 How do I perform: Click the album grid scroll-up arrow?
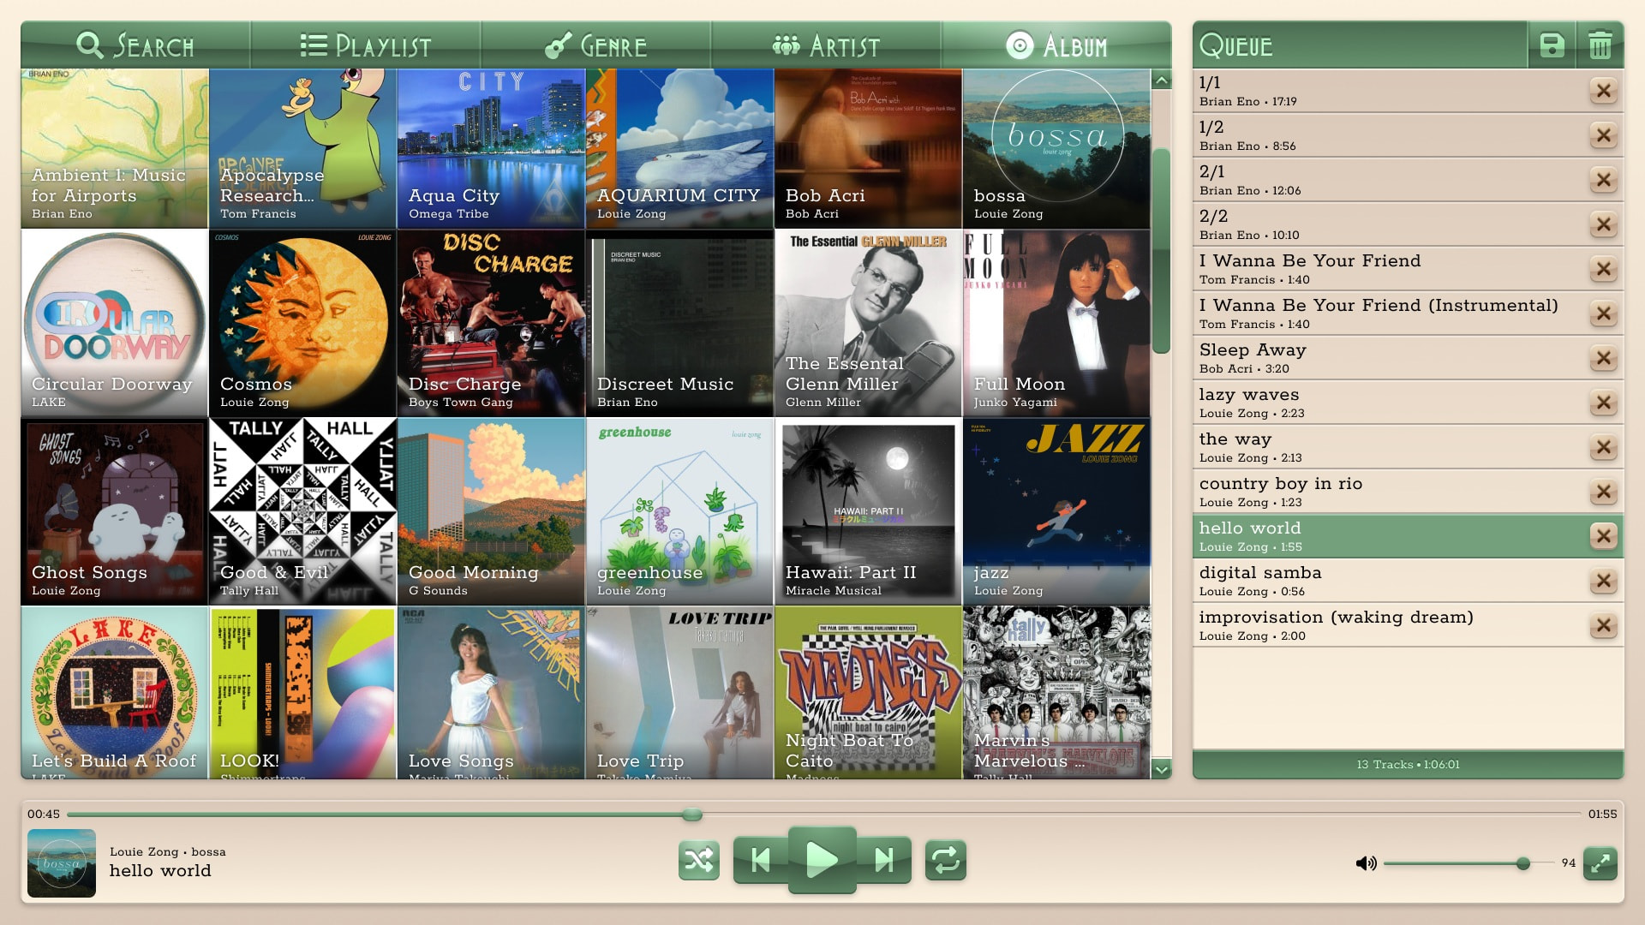click(1162, 81)
